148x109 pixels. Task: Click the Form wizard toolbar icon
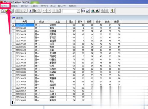coord(93,11)
